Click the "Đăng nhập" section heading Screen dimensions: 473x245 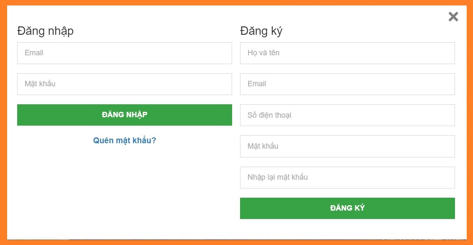[45, 31]
